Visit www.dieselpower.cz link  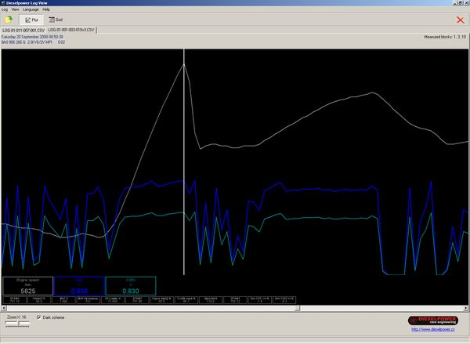(432, 329)
